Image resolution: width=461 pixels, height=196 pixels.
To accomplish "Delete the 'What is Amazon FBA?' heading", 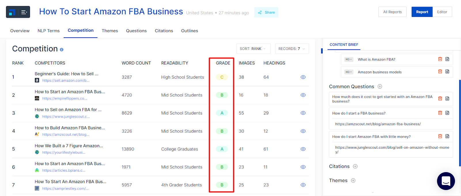I will pyautogui.click(x=440, y=59).
